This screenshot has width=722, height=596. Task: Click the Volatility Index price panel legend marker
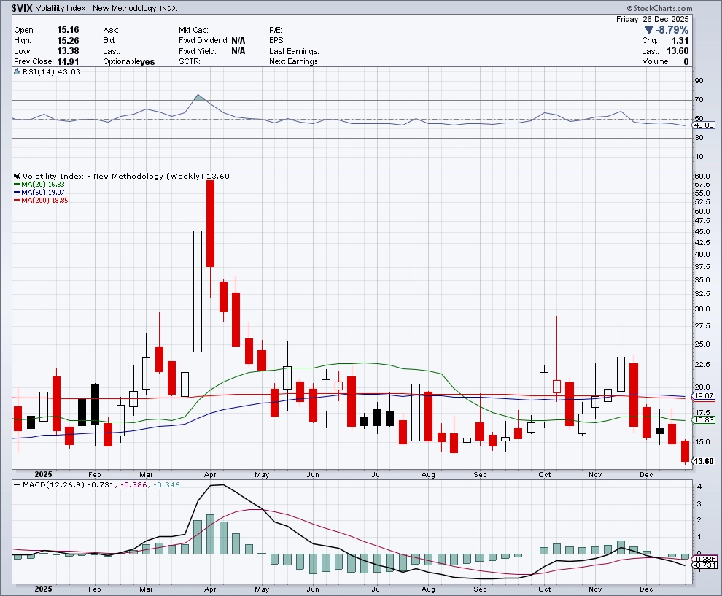18,177
